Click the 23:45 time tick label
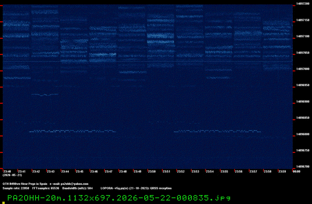 click(x=80, y=171)
